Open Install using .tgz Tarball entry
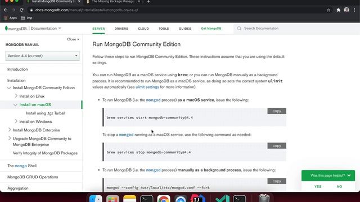 click(x=46, y=113)
